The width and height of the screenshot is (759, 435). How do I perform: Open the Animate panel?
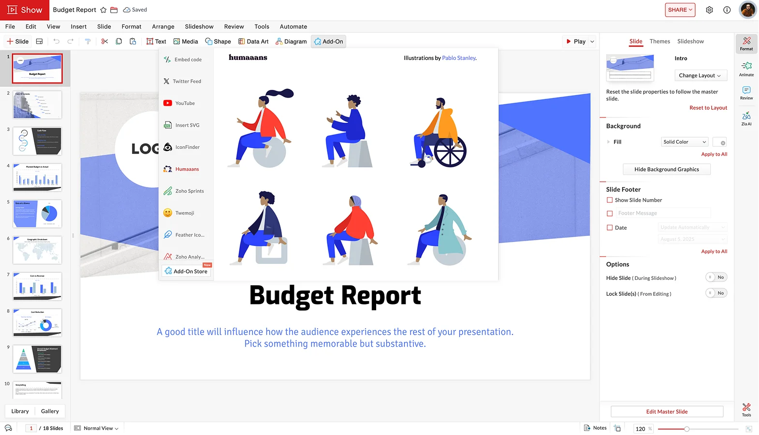(x=746, y=69)
